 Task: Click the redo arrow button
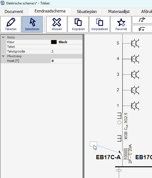[142, 20]
